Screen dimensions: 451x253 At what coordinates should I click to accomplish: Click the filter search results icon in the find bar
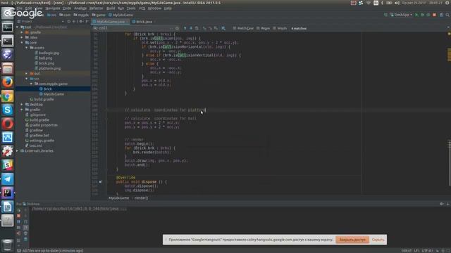pos(223,28)
